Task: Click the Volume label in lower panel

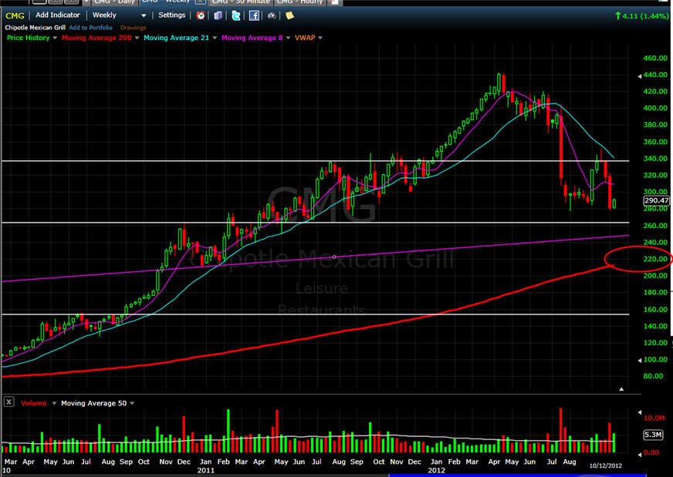Action: click(33, 403)
